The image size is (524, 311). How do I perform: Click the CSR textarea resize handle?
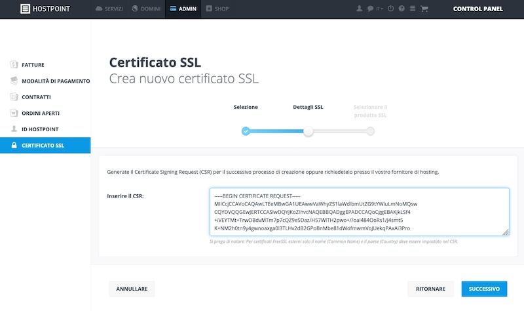click(x=506, y=232)
